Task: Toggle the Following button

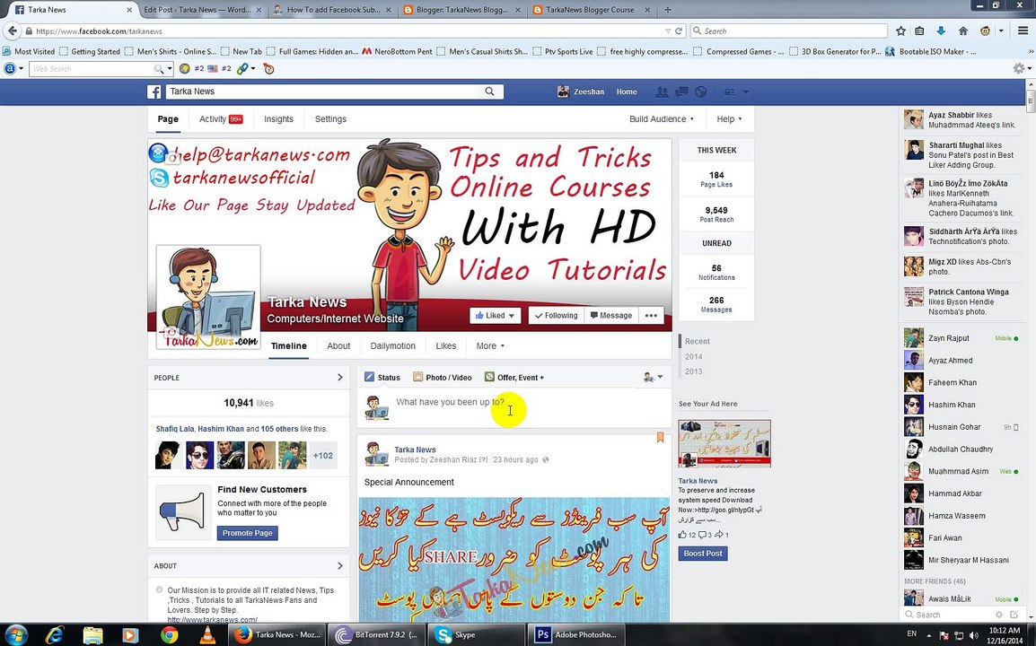Action: click(x=557, y=316)
